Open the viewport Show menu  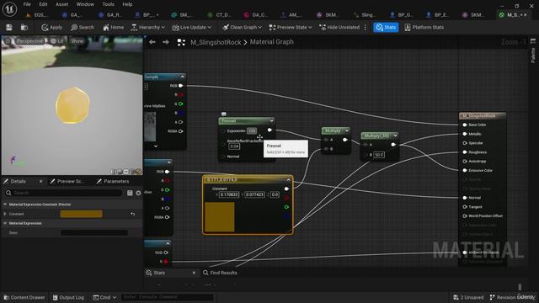pos(77,41)
